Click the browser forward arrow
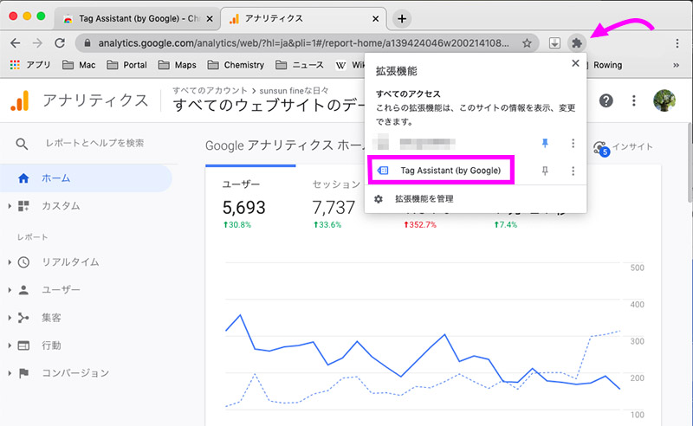This screenshot has width=693, height=426. click(37, 43)
